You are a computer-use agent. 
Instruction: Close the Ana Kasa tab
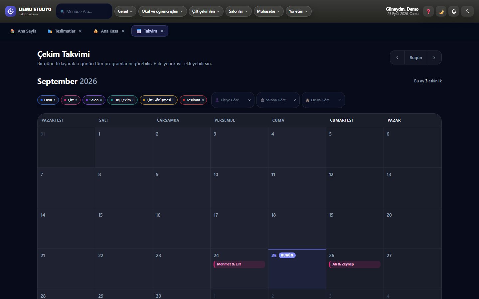(x=123, y=31)
